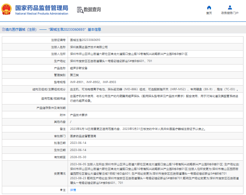
Task: Click the 注册人住所 address value
Action: tap(129, 54)
